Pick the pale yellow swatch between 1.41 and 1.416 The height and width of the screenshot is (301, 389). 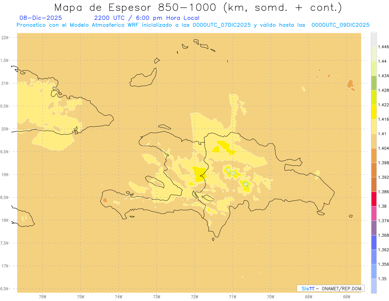pyautogui.click(x=374, y=126)
